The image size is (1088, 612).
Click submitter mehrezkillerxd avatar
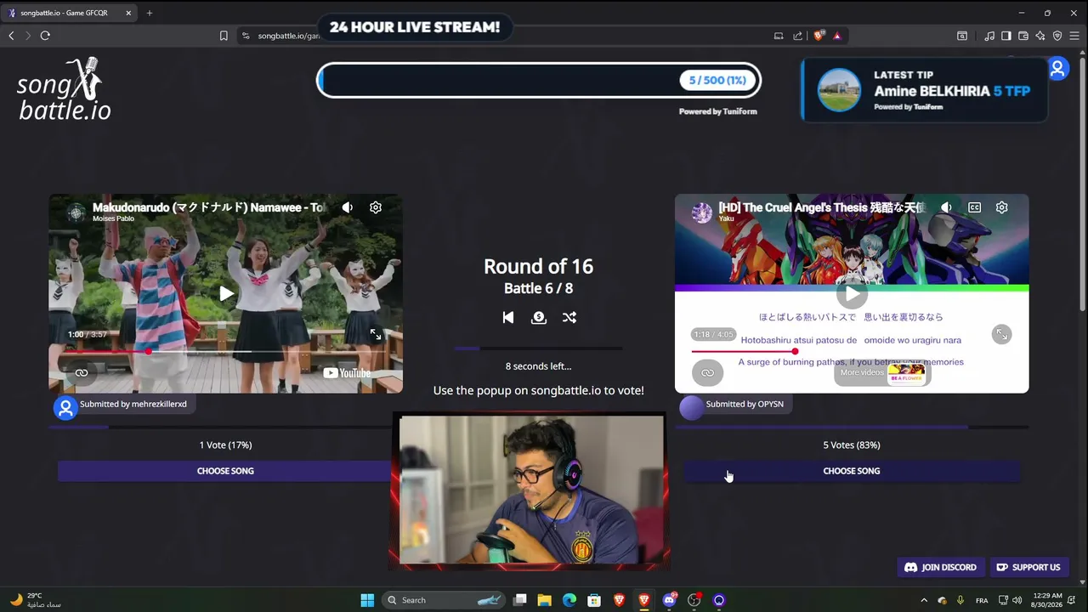click(x=65, y=408)
